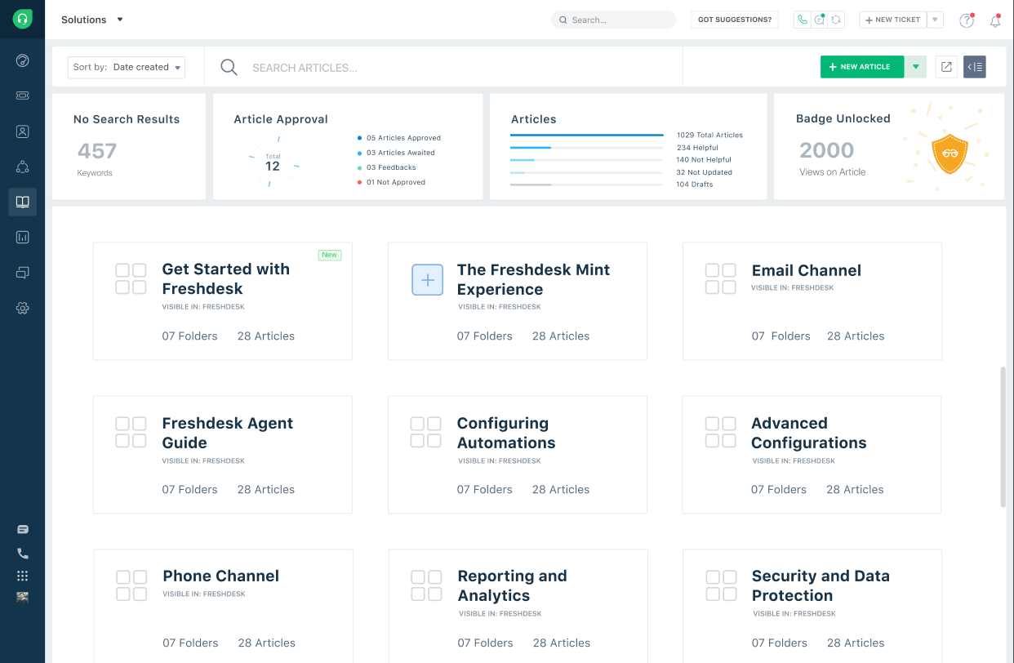Screen dimensions: 1014x663
Task: Open the help question mark icon
Action: [967, 20]
